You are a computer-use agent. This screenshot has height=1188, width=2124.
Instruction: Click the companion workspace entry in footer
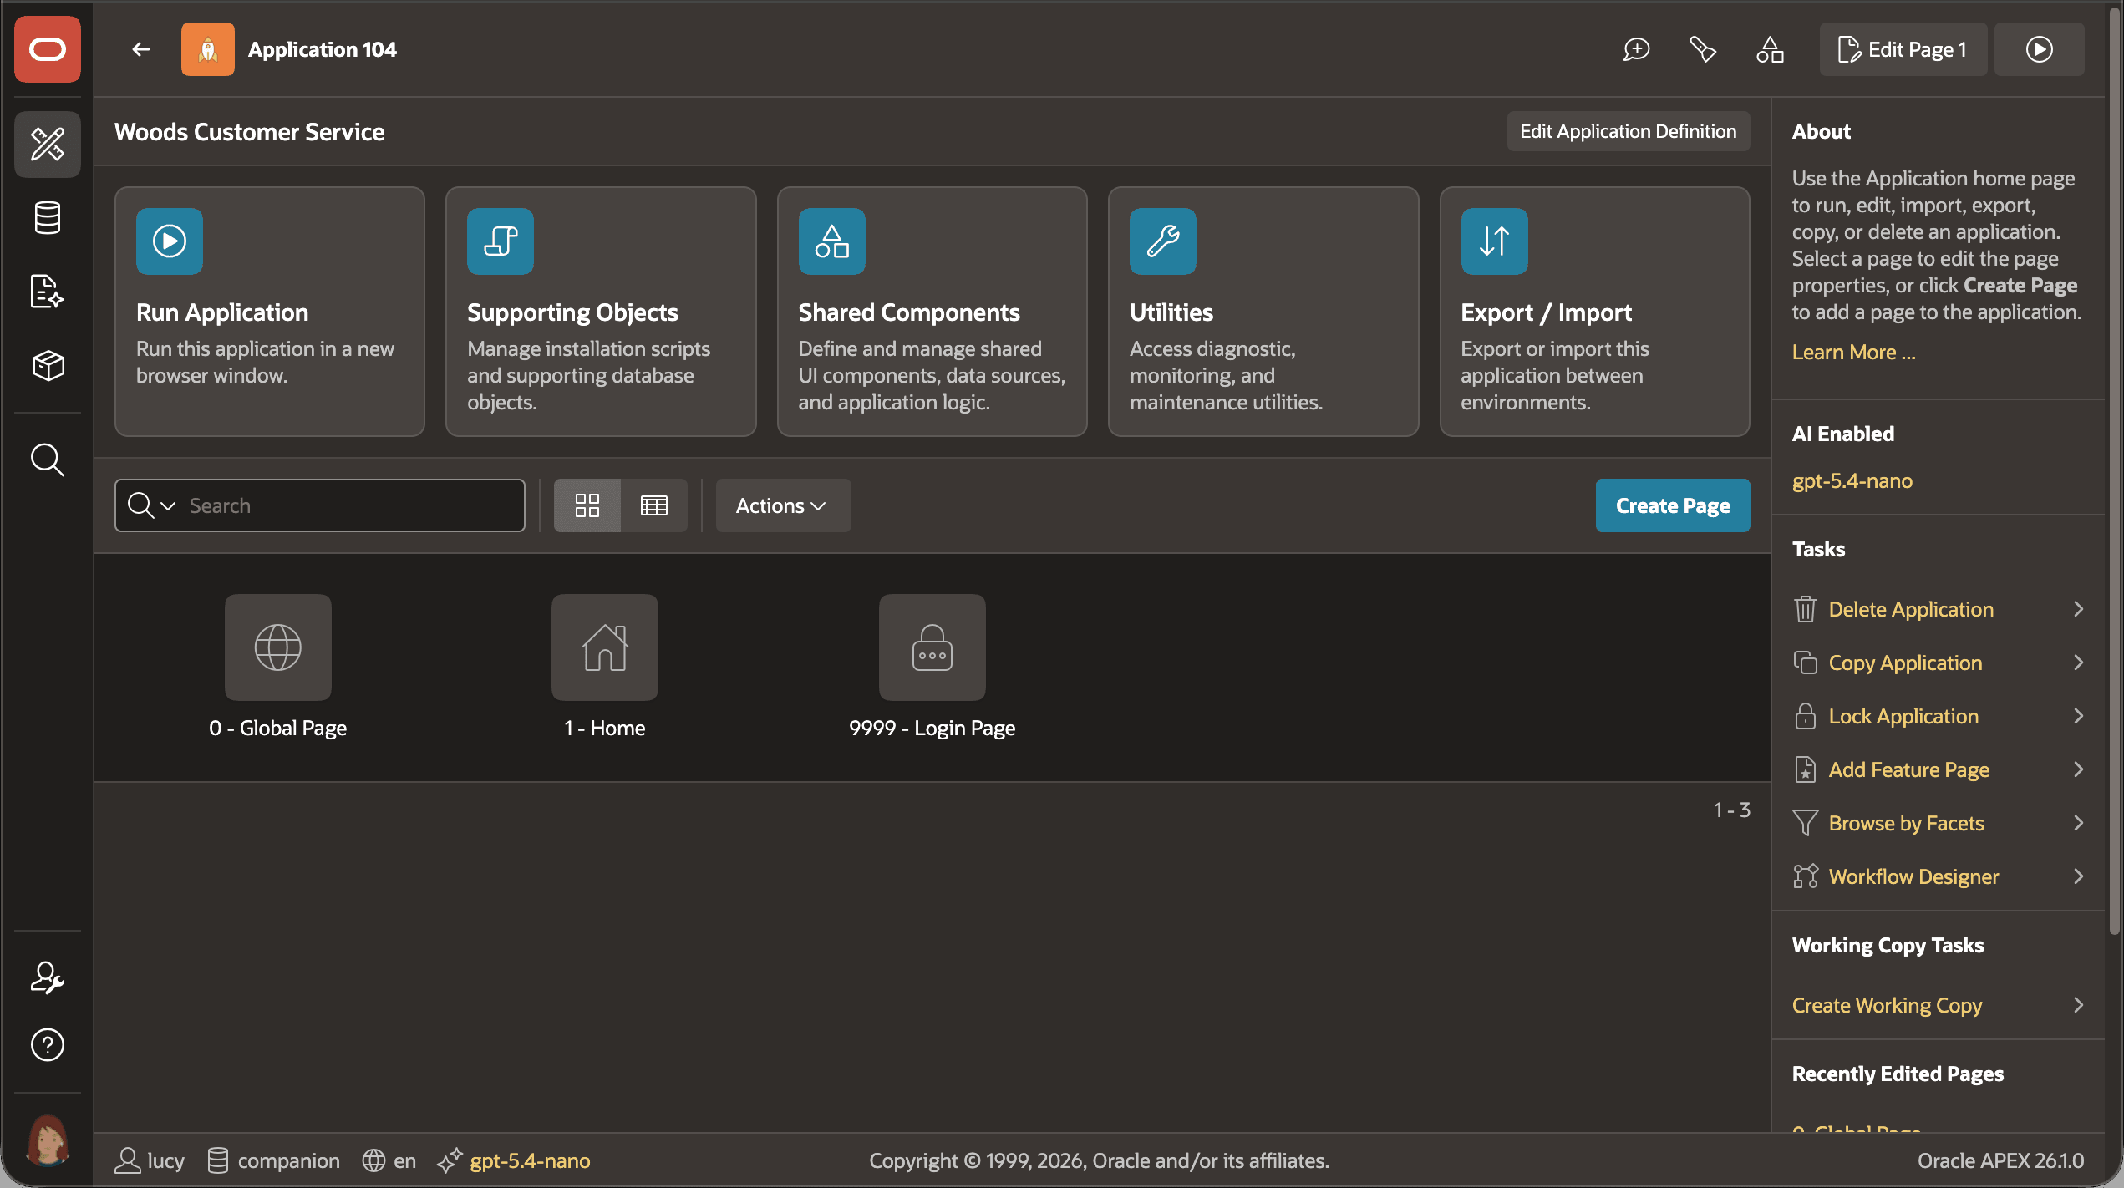pos(273,1160)
